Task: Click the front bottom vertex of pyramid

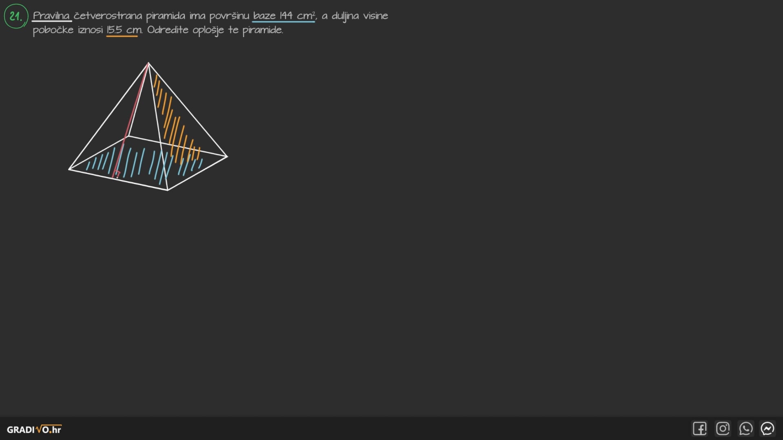Action: pyautogui.click(x=168, y=190)
